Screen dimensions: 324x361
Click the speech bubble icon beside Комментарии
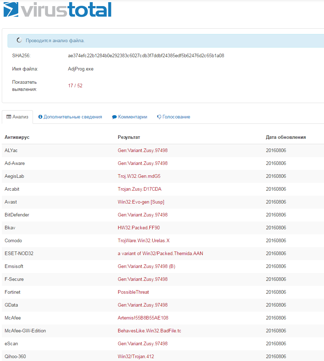(114, 117)
